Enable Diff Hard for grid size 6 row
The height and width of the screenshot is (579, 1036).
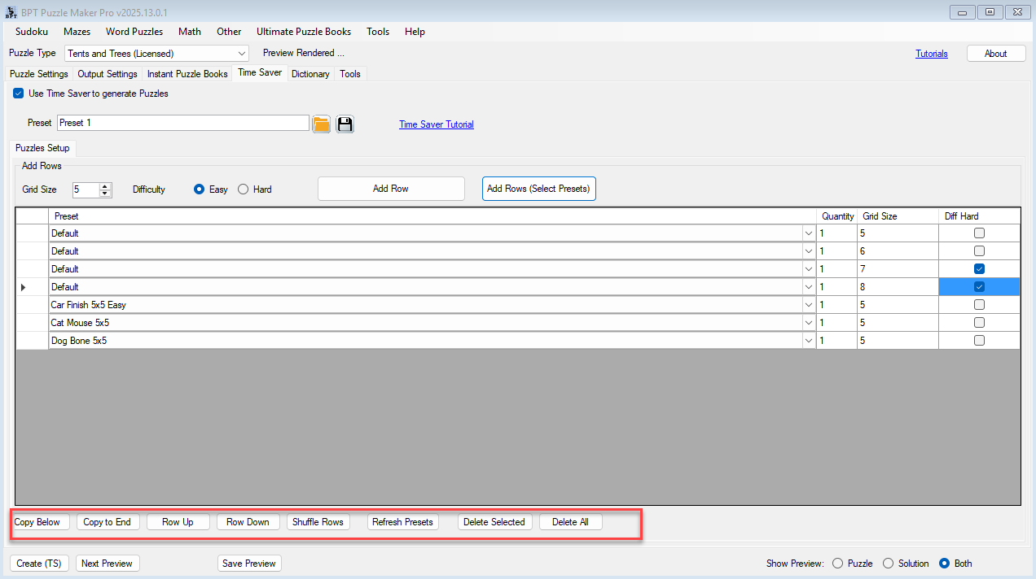tap(979, 251)
